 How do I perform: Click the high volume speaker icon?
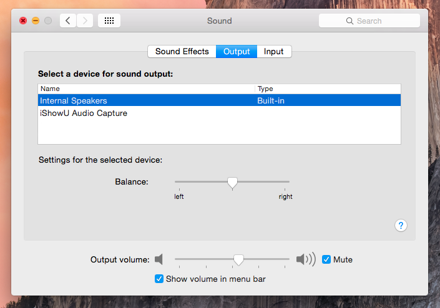[306, 259]
